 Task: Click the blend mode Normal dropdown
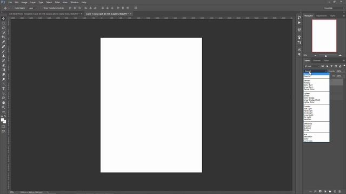point(315,71)
